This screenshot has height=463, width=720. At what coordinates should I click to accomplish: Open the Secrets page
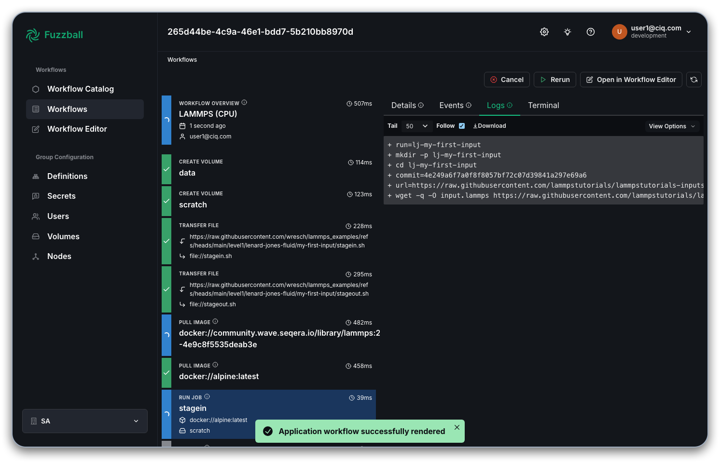point(85,196)
